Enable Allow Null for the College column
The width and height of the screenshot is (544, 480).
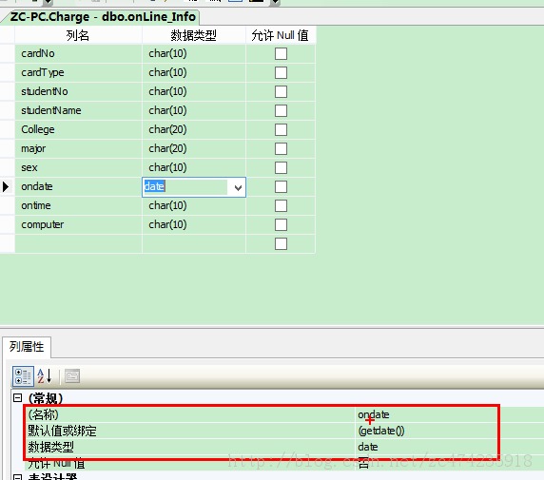click(x=281, y=129)
